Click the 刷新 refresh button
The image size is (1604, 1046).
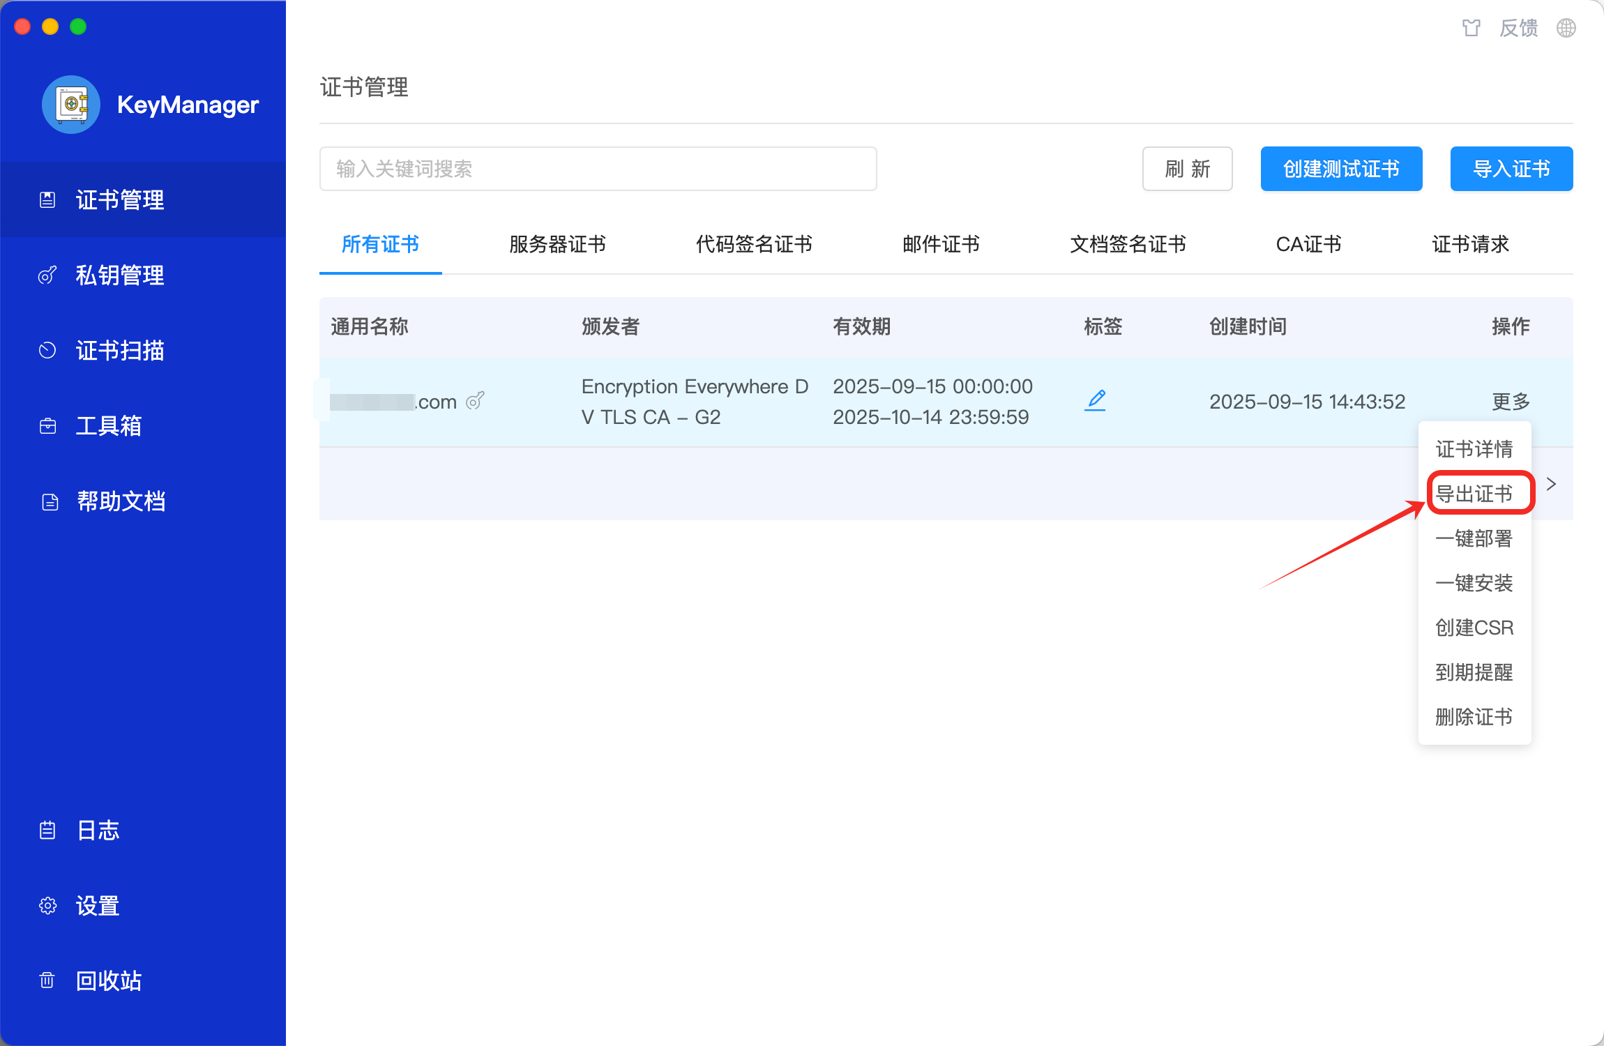pyautogui.click(x=1187, y=168)
